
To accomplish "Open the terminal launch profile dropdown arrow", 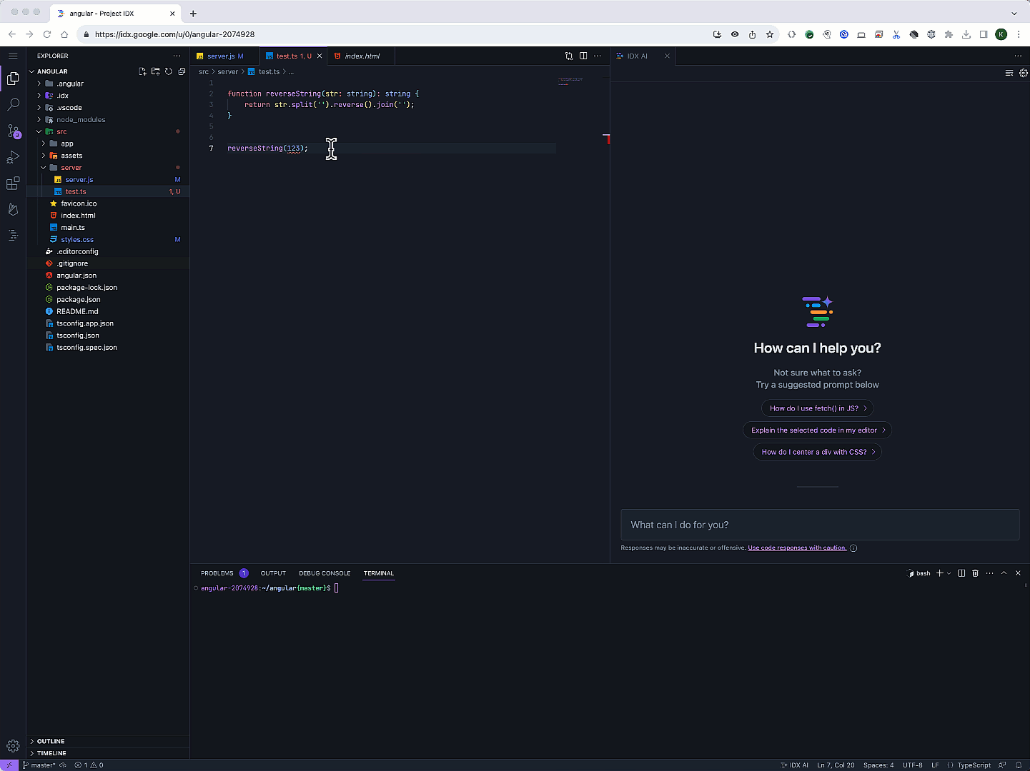I will [949, 573].
